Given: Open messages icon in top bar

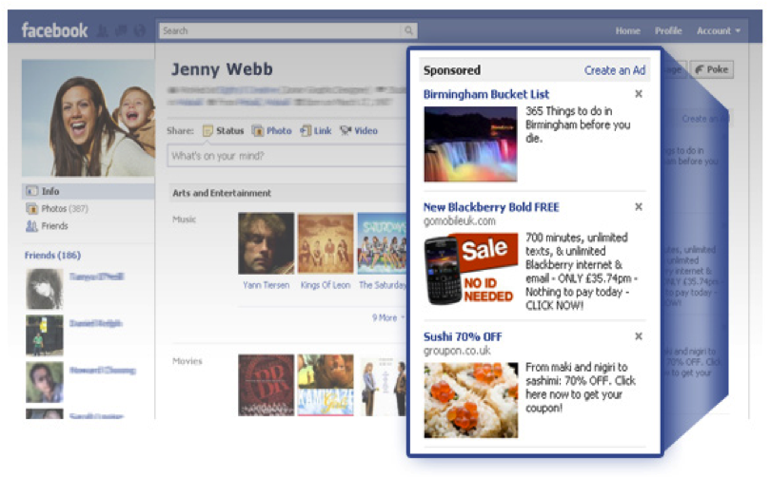Looking at the screenshot, I should click(x=121, y=31).
